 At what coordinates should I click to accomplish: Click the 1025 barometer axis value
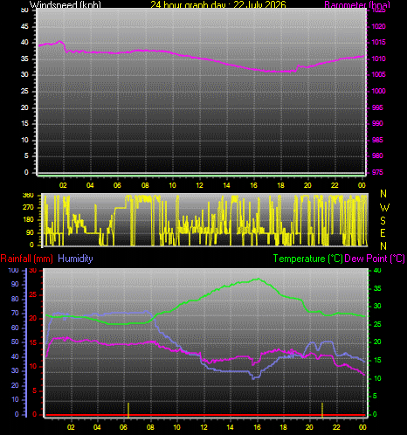(378, 10)
